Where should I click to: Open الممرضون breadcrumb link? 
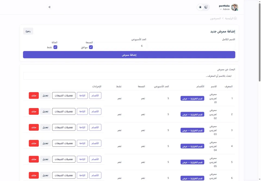click(215, 18)
